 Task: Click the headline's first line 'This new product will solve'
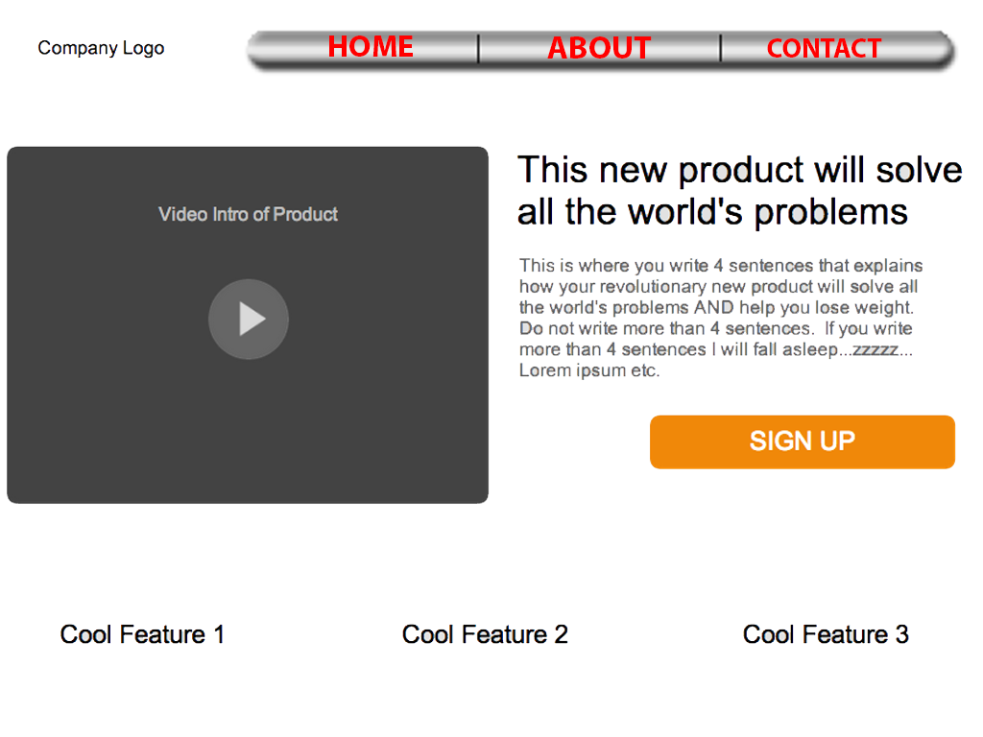pyautogui.click(x=739, y=170)
